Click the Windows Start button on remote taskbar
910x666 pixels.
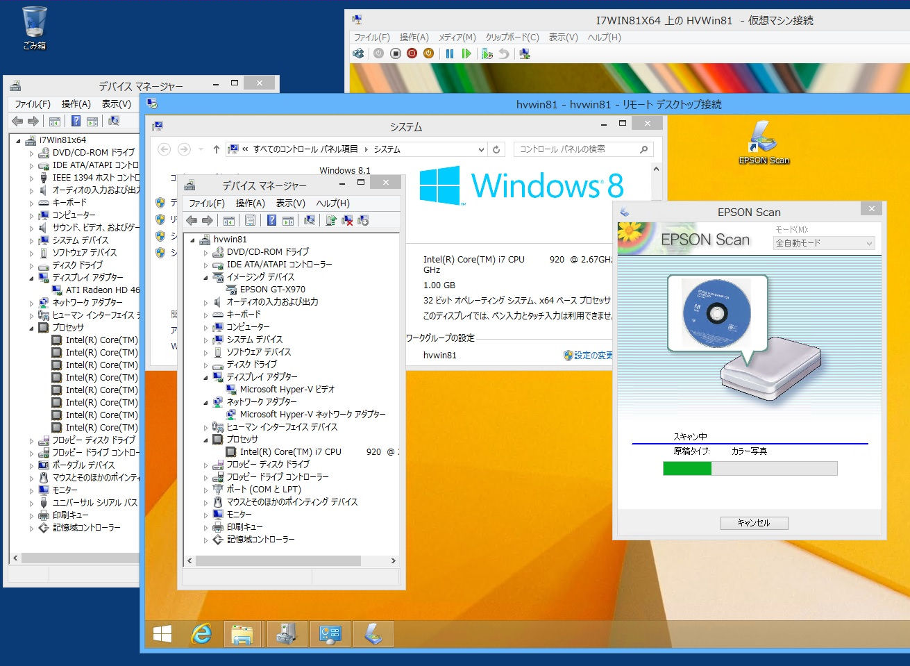pyautogui.click(x=162, y=634)
